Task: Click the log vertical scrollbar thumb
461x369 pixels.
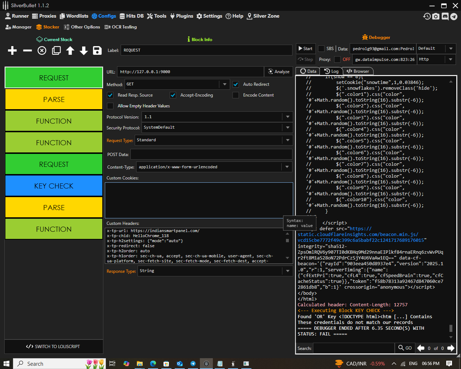Action: coord(451,328)
